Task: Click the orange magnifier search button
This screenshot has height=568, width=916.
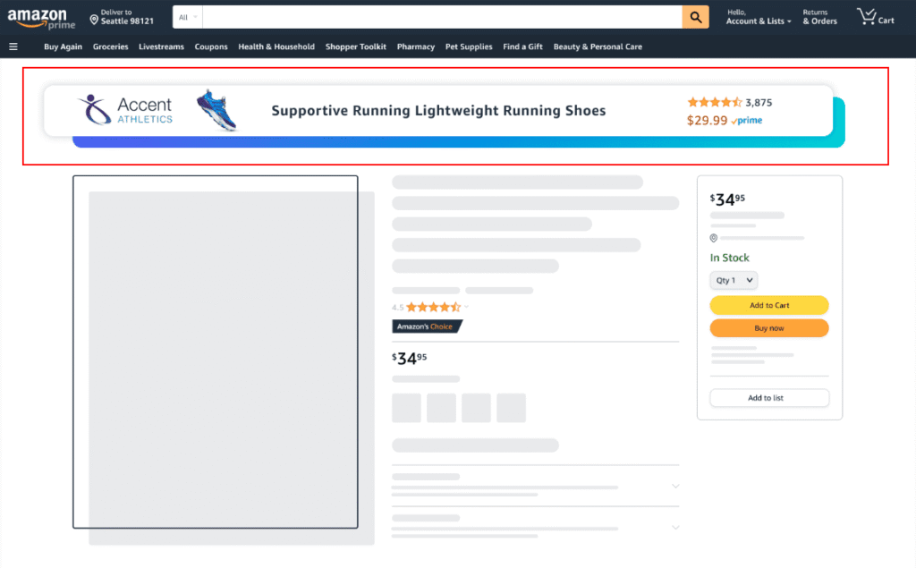Action: [x=695, y=17]
